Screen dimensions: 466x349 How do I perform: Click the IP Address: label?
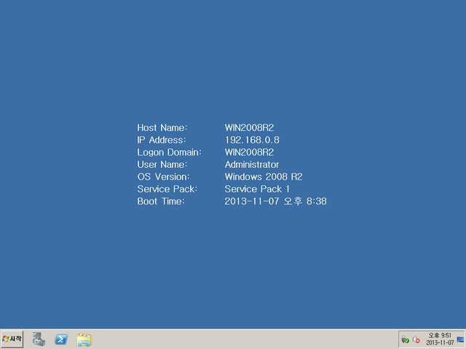click(x=162, y=140)
